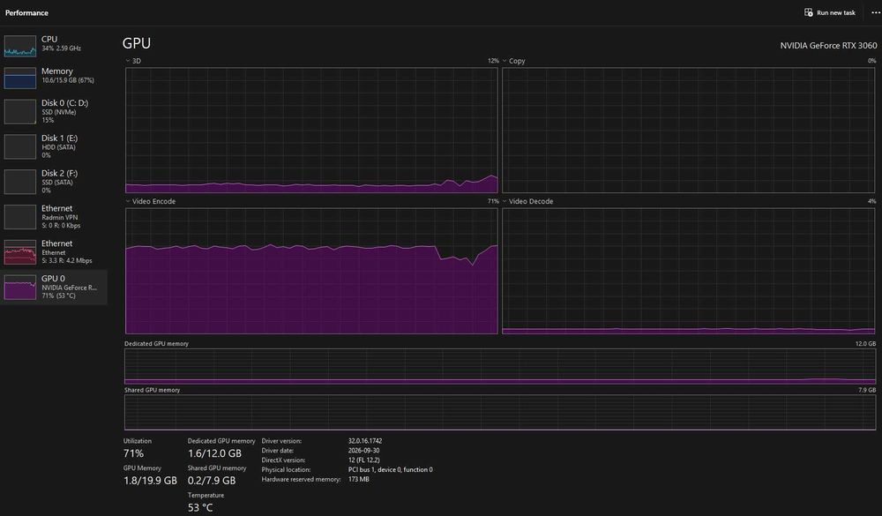Viewport: 882px width, 516px height.
Task: Click the 1.8/19.9 GB GPU Memory value
Action: [x=150, y=481]
